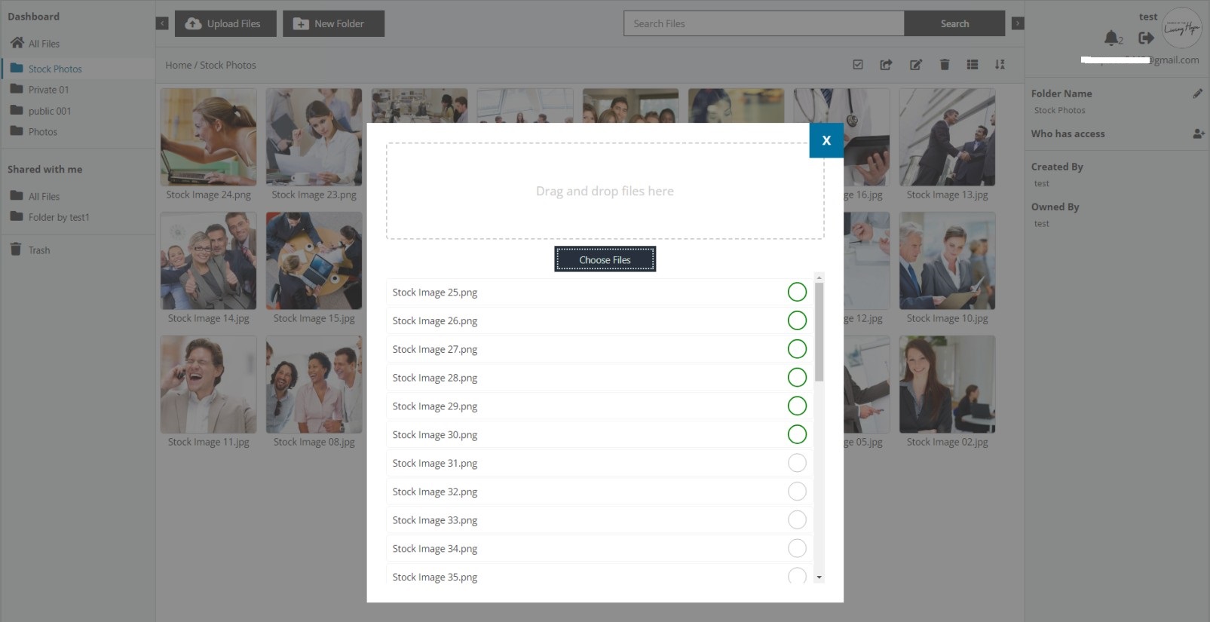Open Stock Image 23.png thumbnail
This screenshot has height=622, width=1210.
pos(314,137)
